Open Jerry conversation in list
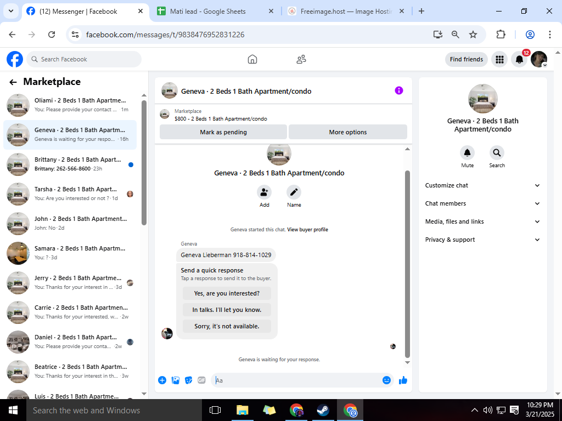 click(x=70, y=282)
